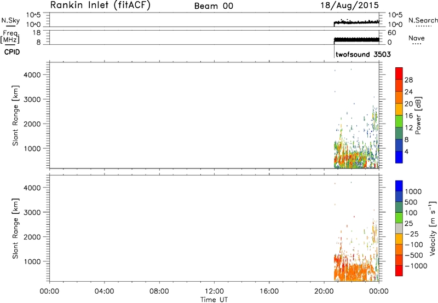Click the "28" label on power colorbar
The height and width of the screenshot is (303, 438).
(x=408, y=80)
